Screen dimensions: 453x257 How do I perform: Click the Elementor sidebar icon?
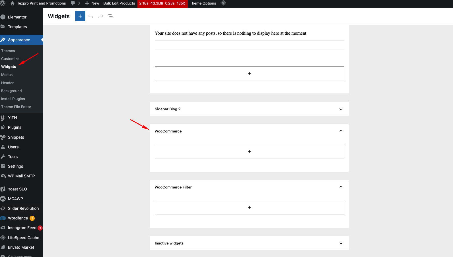(3, 17)
